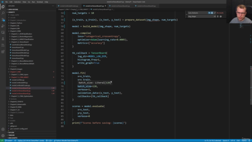
Task: Open the Explorer view in activity bar
Action: [x=3, y=7]
